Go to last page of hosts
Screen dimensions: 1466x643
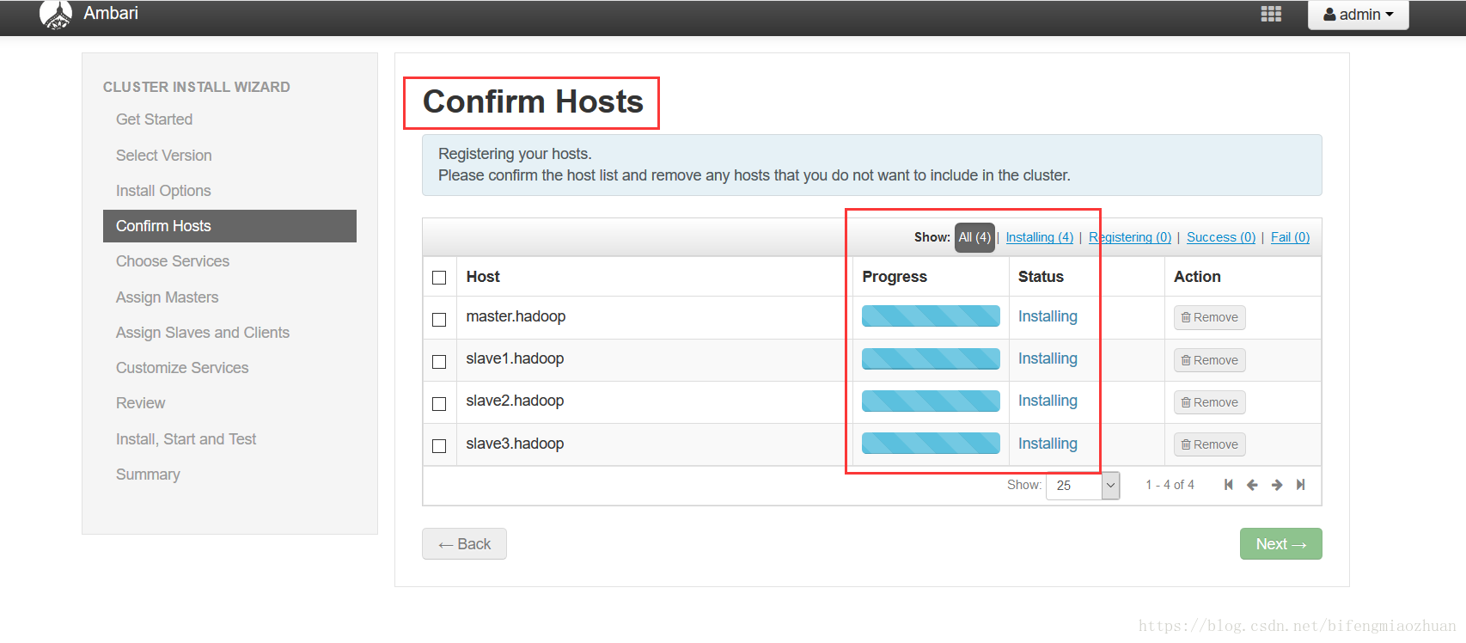[1301, 485]
